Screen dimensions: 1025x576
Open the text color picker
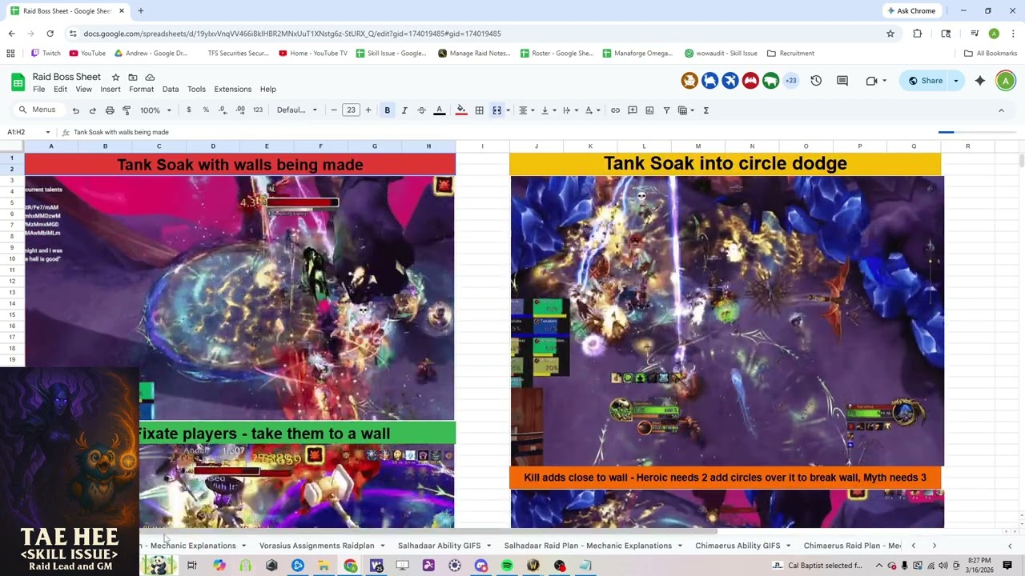(440, 110)
